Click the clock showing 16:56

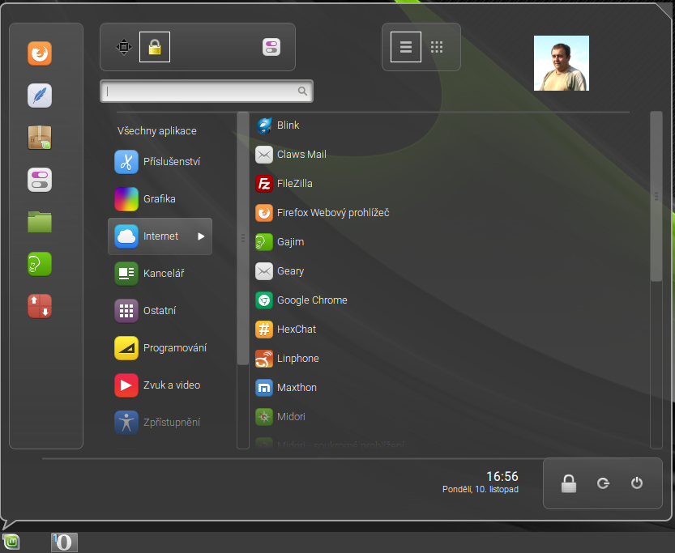click(x=502, y=476)
